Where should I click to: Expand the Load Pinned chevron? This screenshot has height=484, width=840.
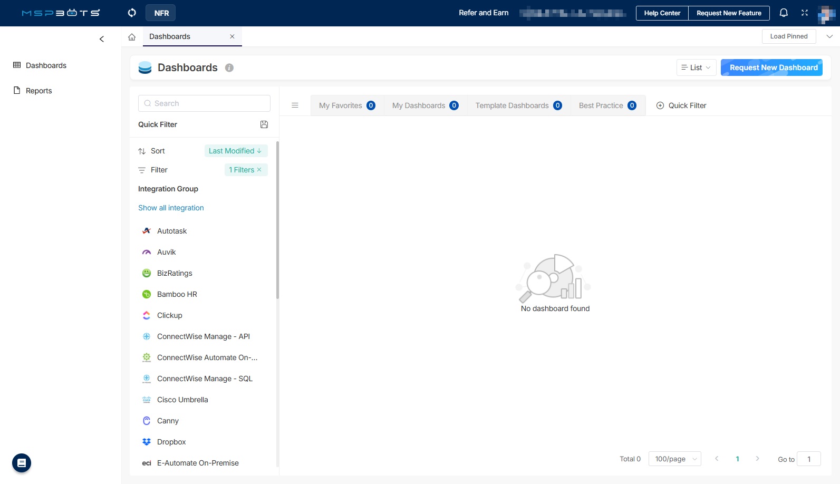pos(829,36)
